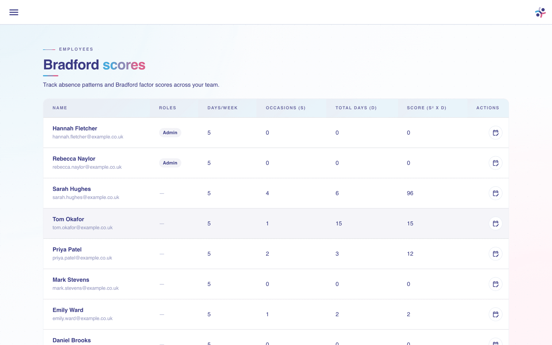Screen dimensions: 552x345
Task: Click tom.okafor@example.co.uk email
Action: pyautogui.click(x=82, y=228)
